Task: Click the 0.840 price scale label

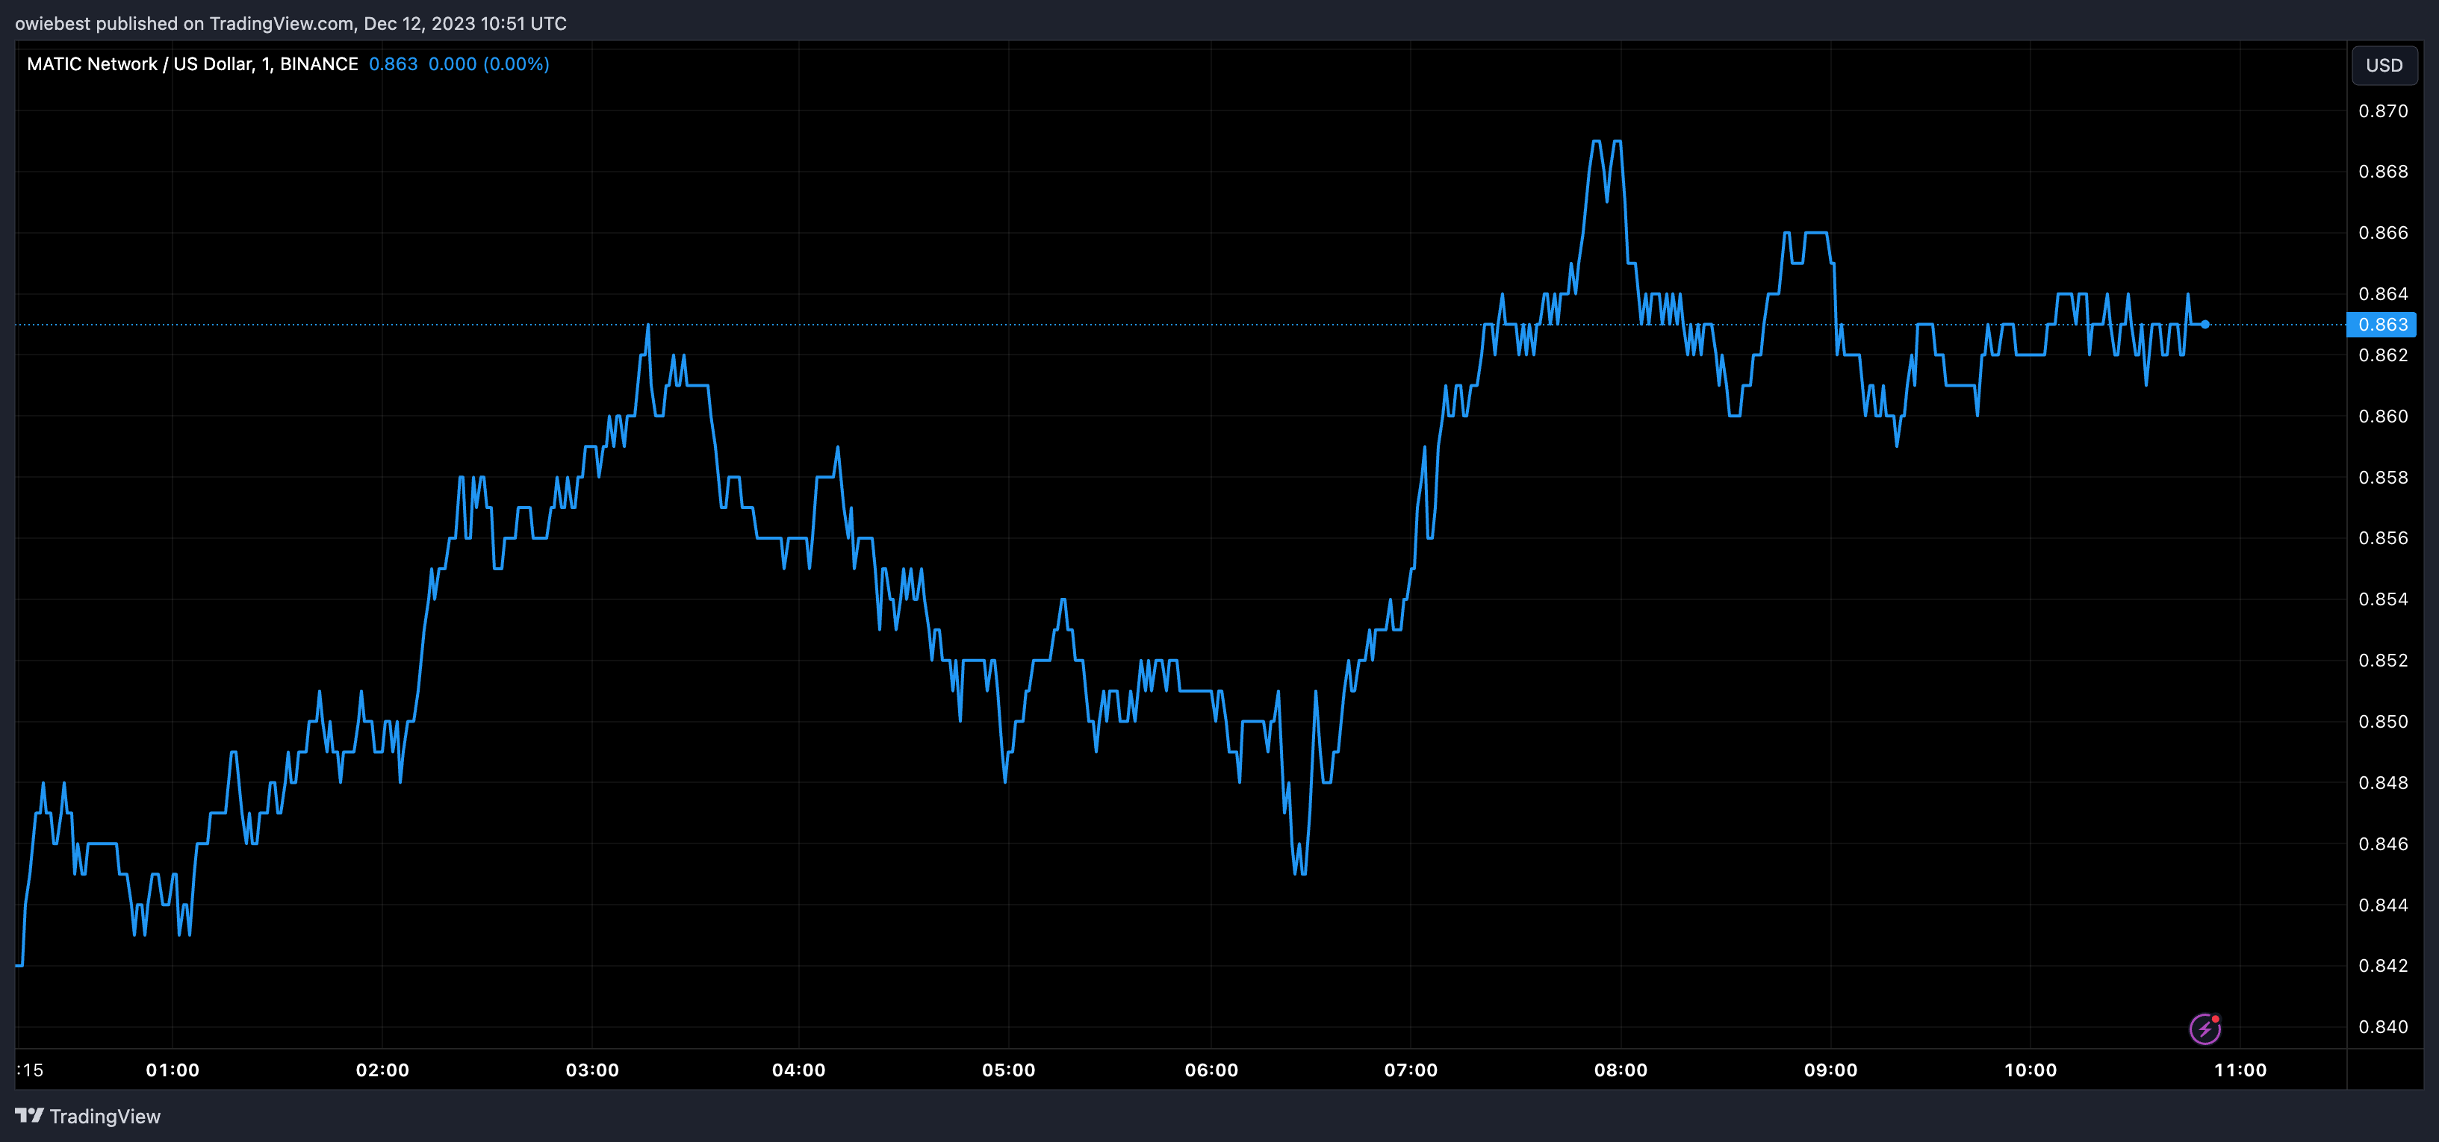Action: (2383, 1026)
